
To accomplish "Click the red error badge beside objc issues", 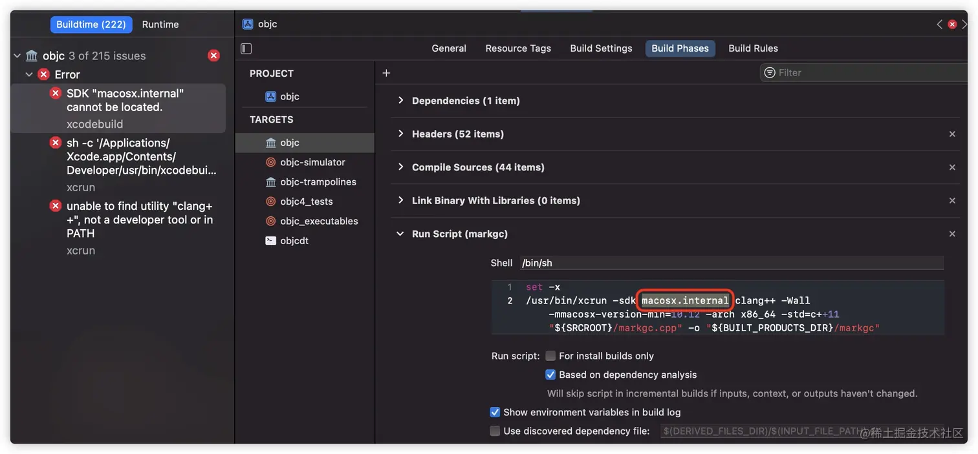I will pos(213,56).
